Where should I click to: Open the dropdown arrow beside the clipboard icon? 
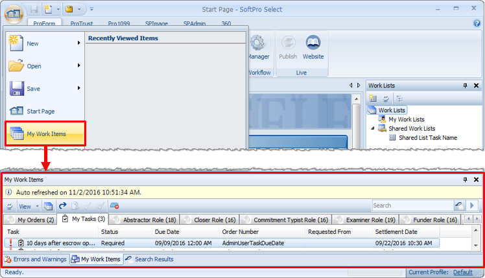point(79,9)
